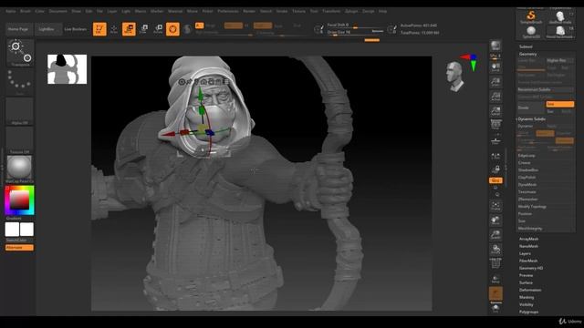
Task: Expand the Masking section
Action: (x=527, y=297)
